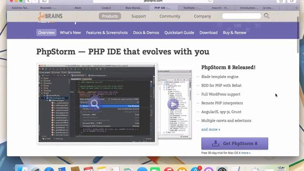Open the Products menu
The height and width of the screenshot is (171, 304).
pos(110,16)
